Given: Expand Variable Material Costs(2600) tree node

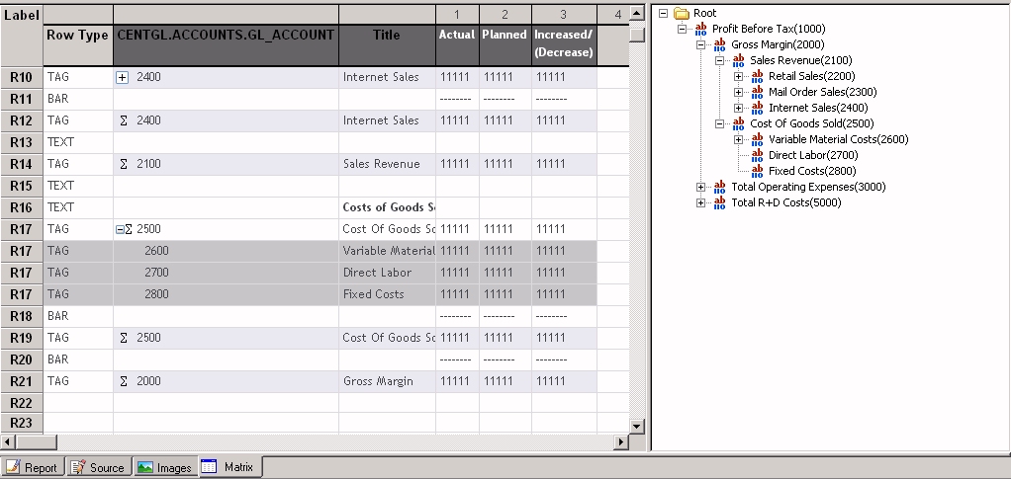Looking at the screenshot, I should [x=738, y=139].
